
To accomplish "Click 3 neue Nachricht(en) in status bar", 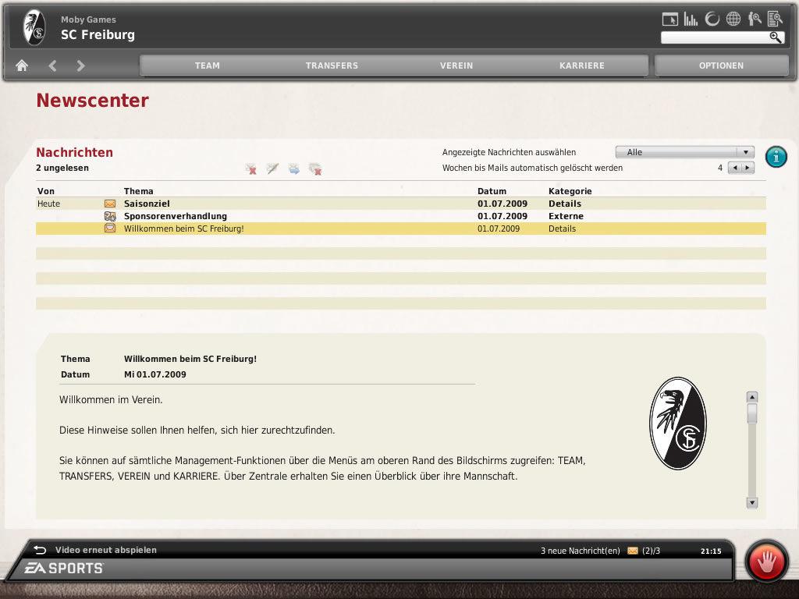I will coord(581,551).
